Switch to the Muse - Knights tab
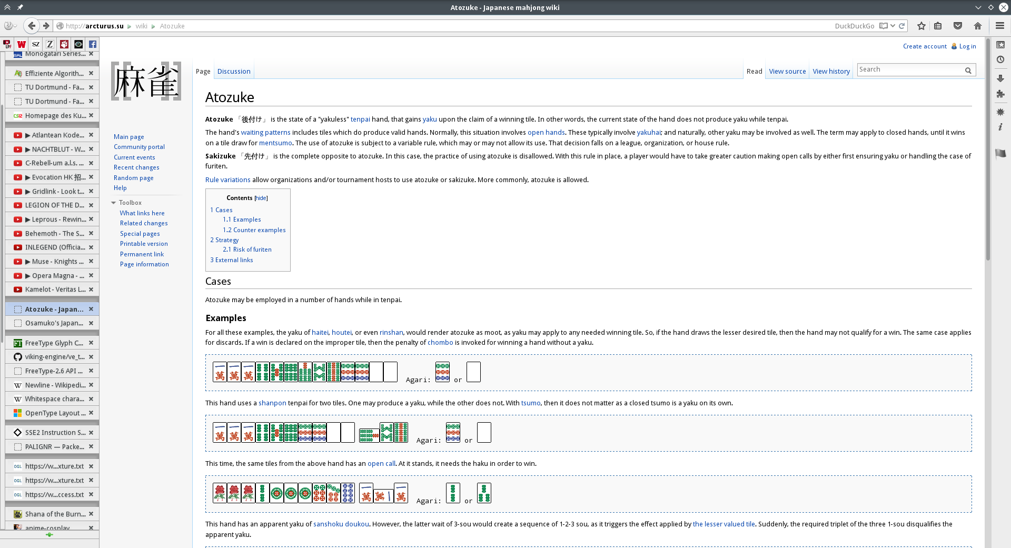 52,262
